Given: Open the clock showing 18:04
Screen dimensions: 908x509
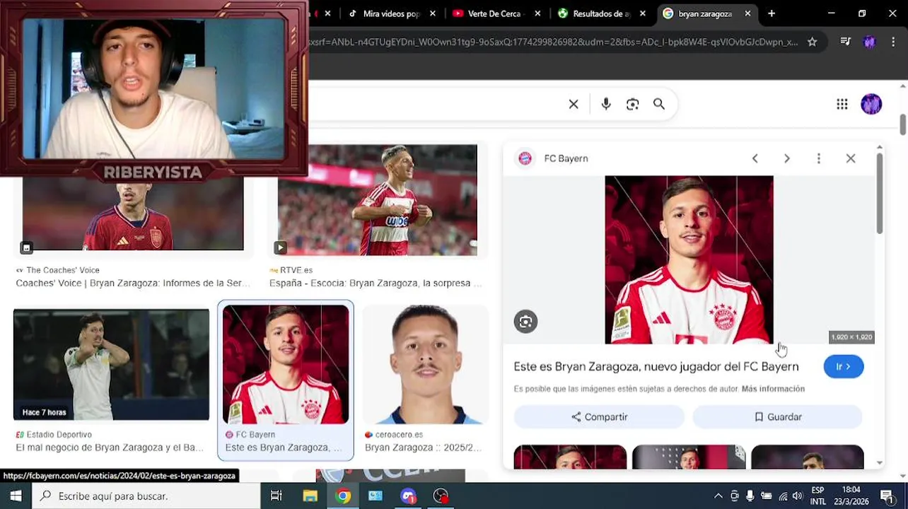Looking at the screenshot, I should 851,496.
